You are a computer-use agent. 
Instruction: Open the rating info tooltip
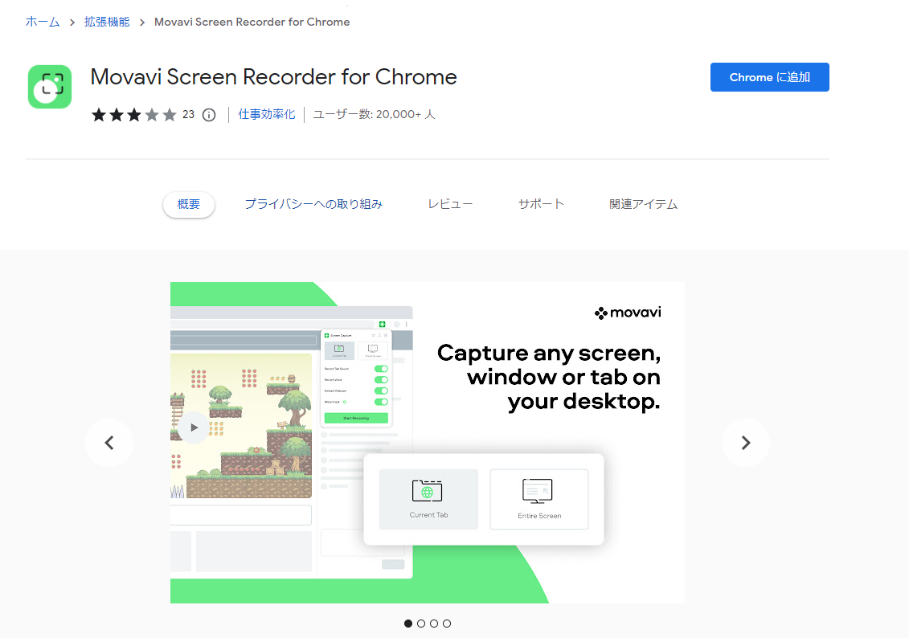[208, 114]
